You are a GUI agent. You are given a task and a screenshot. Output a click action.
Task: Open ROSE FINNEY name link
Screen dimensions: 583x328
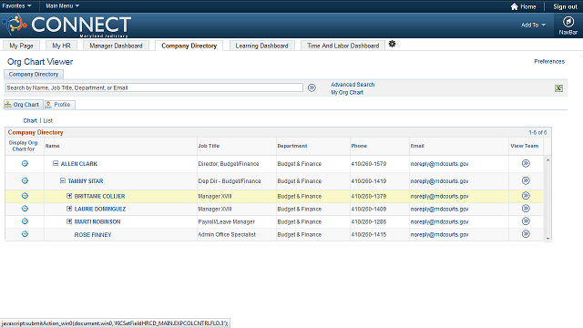(x=93, y=235)
